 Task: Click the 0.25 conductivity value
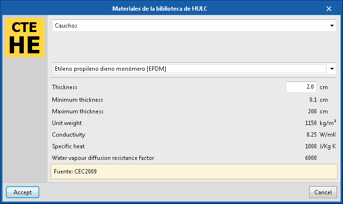pyautogui.click(x=311, y=135)
